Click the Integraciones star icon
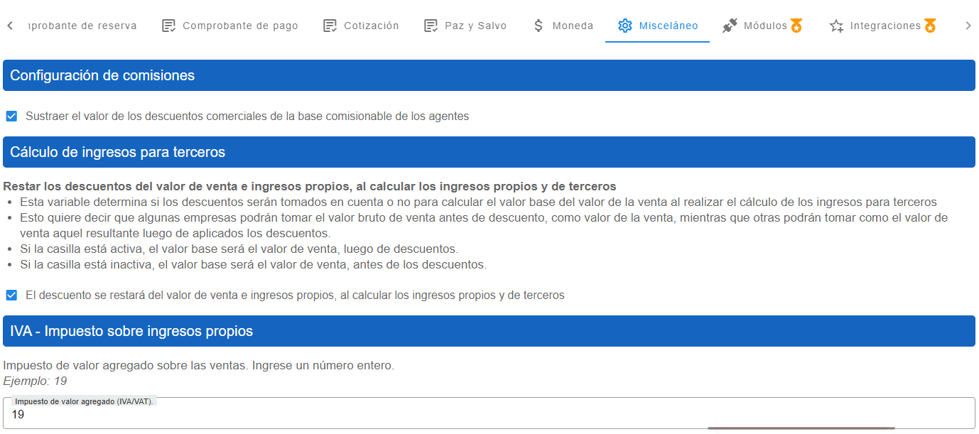 click(x=836, y=26)
